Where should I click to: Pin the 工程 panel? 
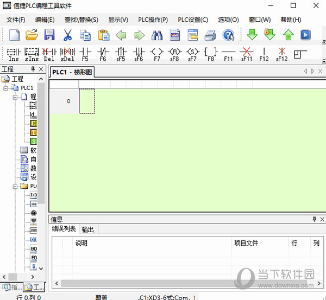click(33, 69)
